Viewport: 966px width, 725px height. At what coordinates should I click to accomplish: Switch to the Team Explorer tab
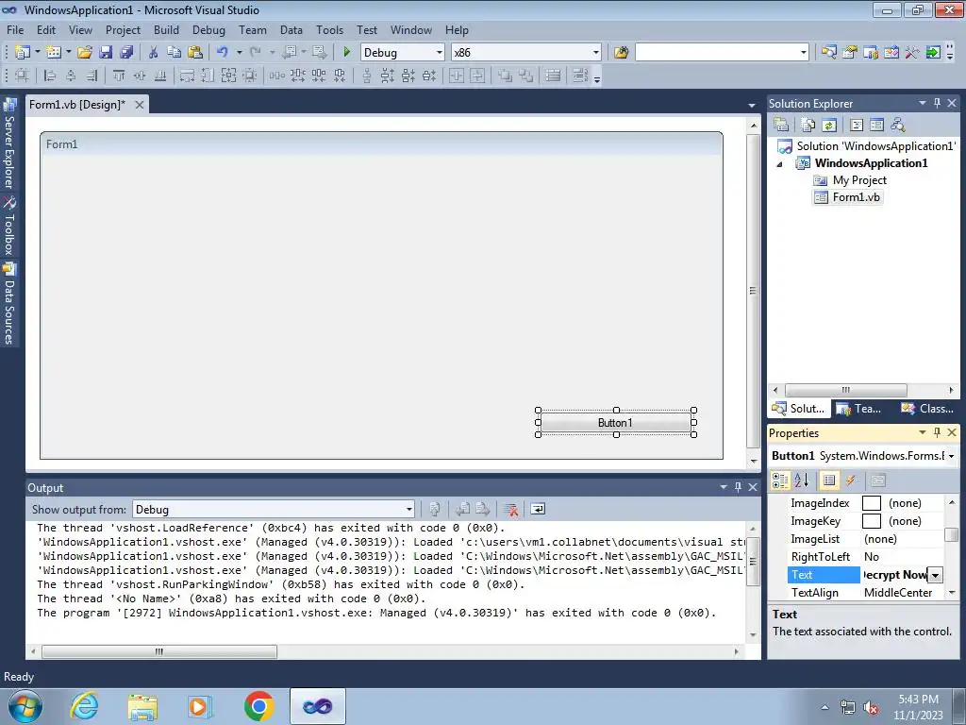(x=858, y=408)
